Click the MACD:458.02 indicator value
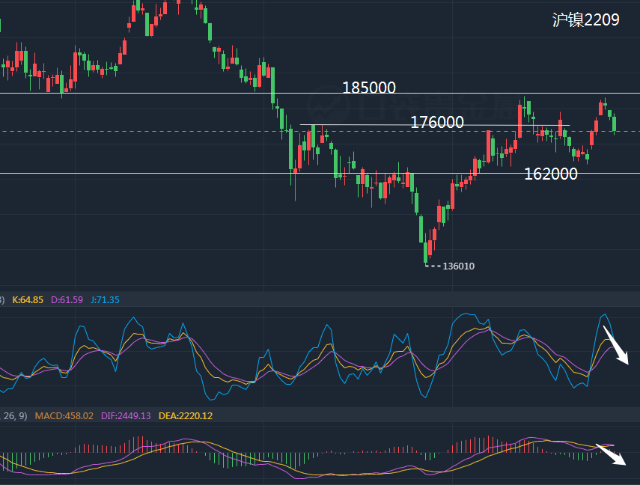This screenshot has height=485, width=640. point(64,416)
